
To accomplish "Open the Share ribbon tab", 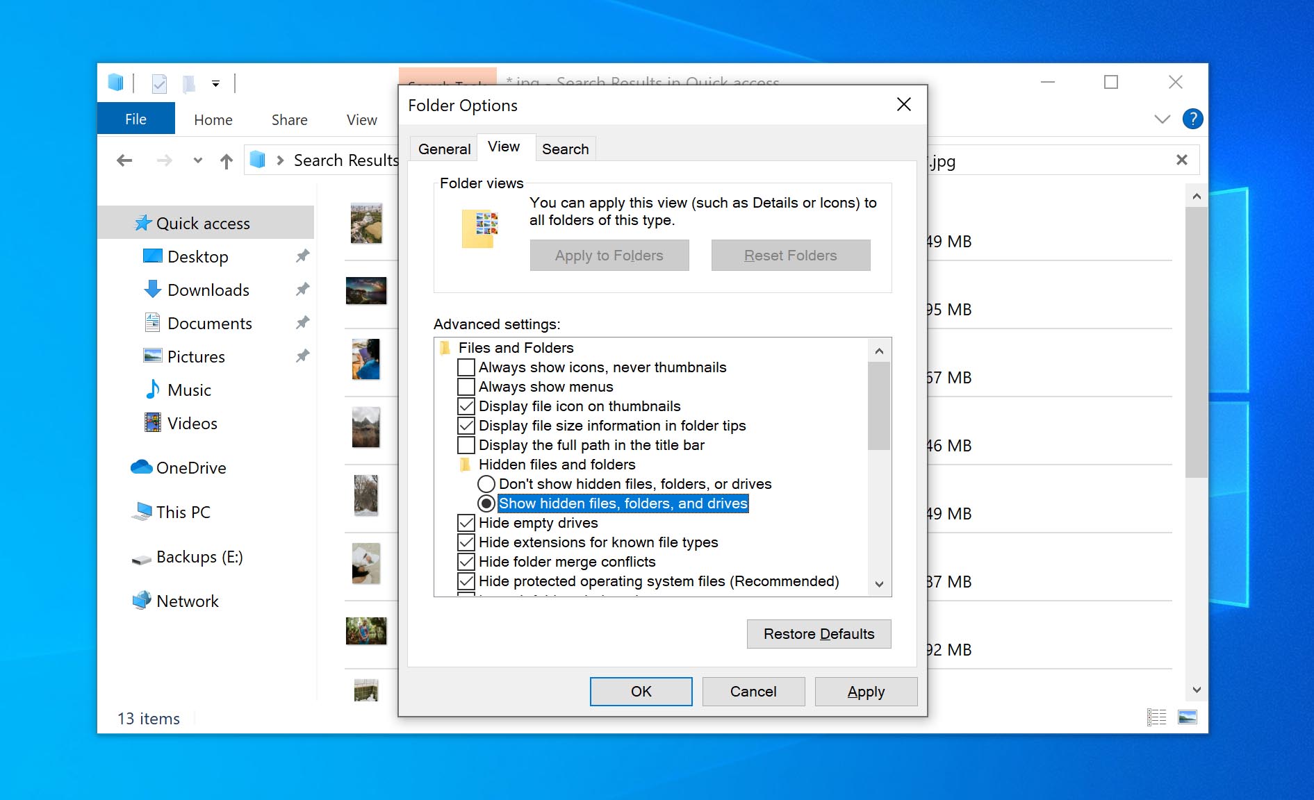I will [289, 119].
